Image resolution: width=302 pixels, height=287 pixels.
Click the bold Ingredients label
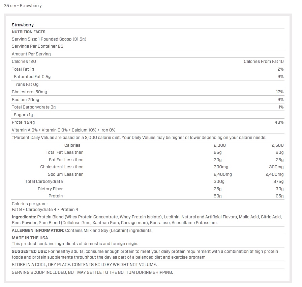click(24, 217)
